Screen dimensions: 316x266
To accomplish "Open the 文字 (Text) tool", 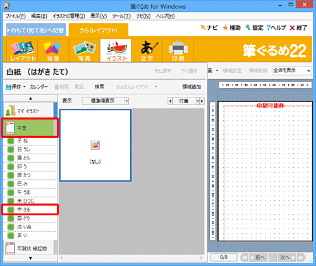I will tap(147, 51).
